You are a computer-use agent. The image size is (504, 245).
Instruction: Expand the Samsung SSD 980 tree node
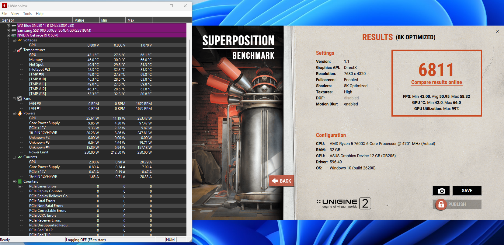tap(9, 30)
